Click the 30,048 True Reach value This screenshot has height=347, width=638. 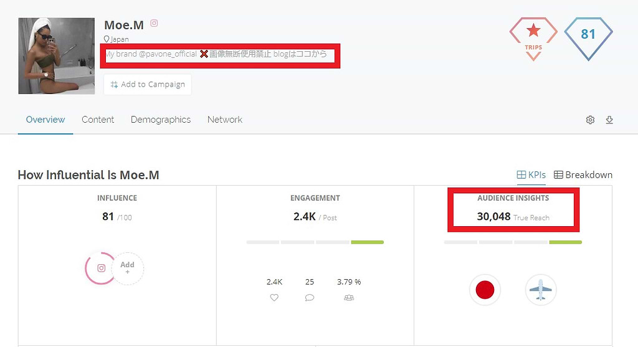coord(513,217)
